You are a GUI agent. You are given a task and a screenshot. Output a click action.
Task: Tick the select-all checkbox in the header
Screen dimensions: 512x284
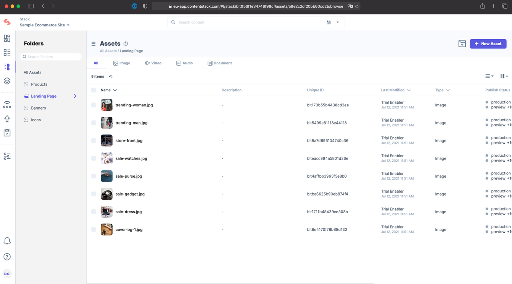point(94,90)
